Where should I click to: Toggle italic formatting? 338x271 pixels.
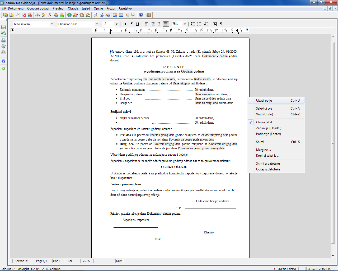tap(131, 24)
